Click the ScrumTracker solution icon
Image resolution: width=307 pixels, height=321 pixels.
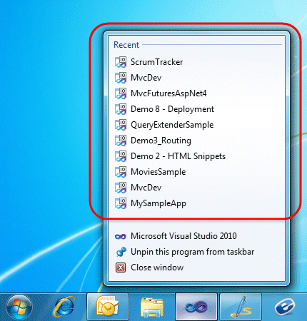coord(121,62)
